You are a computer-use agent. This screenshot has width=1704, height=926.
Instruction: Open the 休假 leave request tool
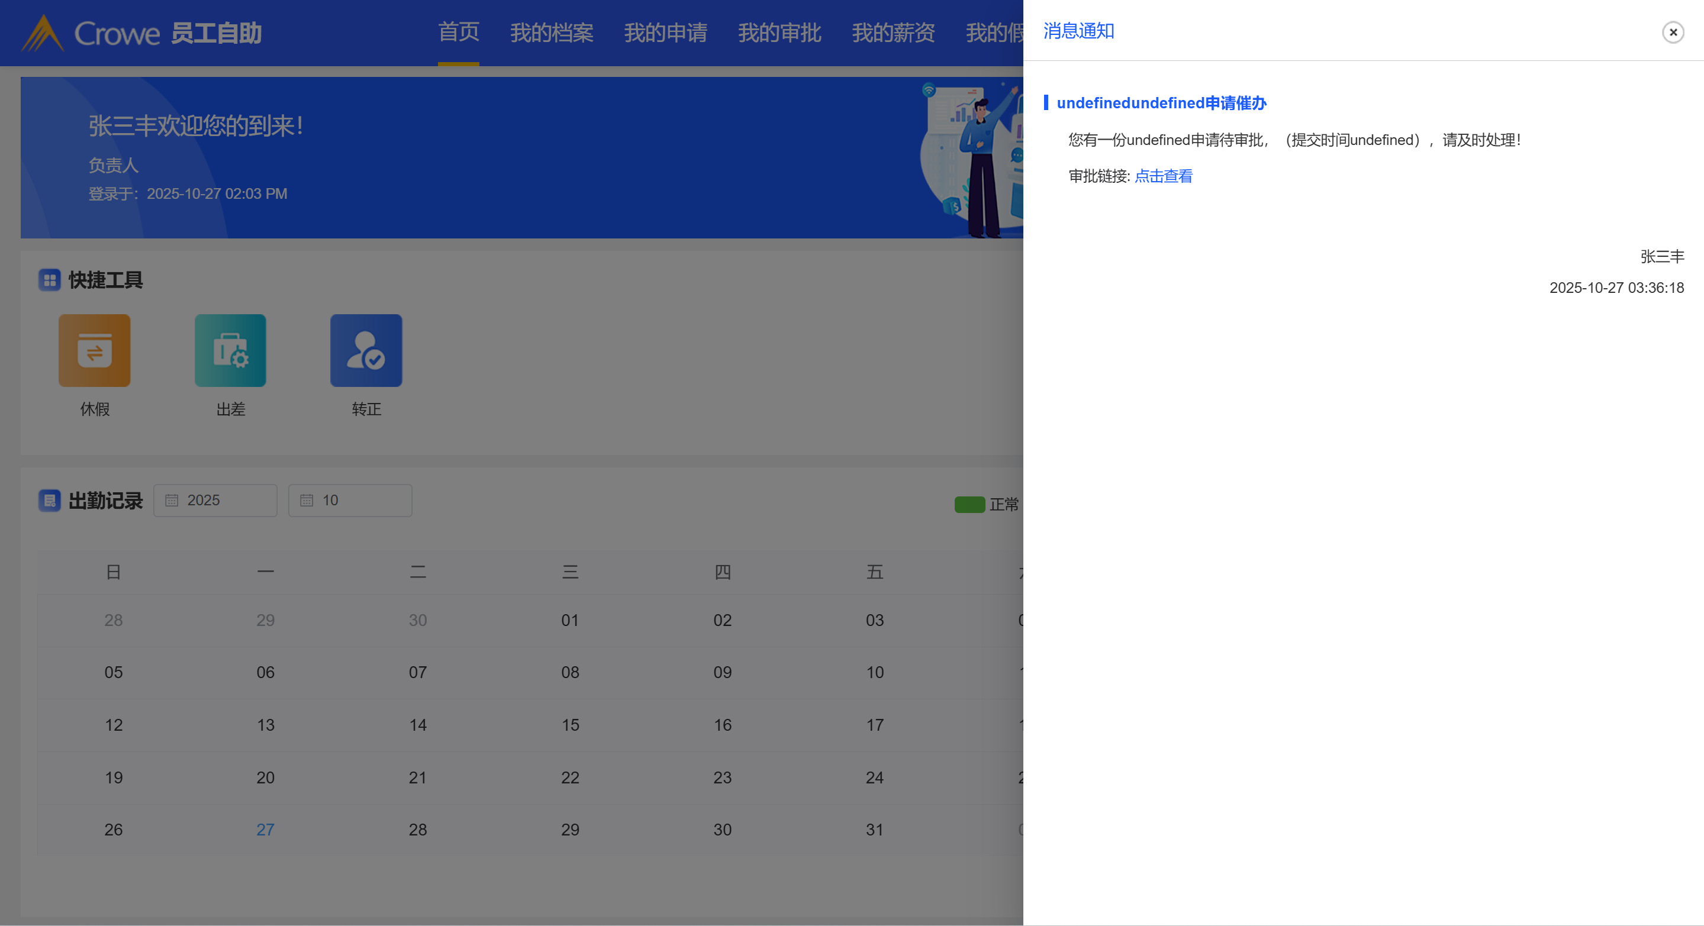pyautogui.click(x=95, y=350)
